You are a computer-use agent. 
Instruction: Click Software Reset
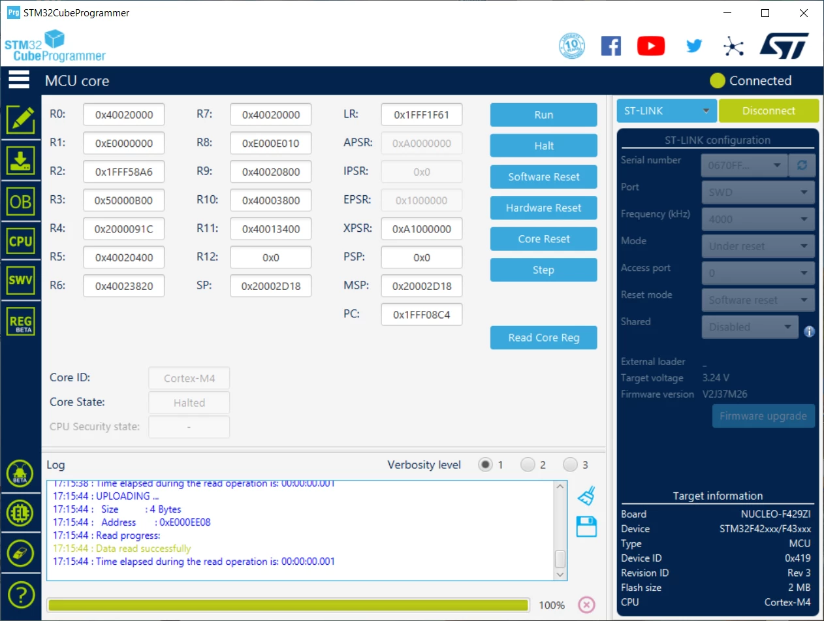(543, 177)
